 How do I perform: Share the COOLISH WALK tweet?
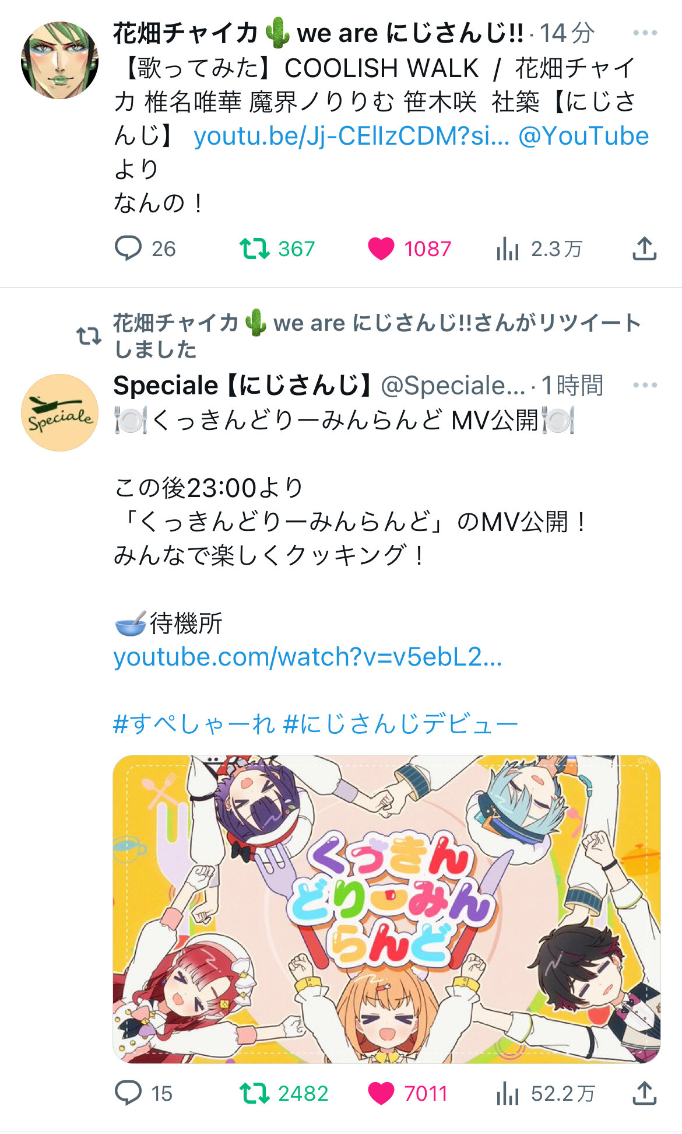click(645, 249)
